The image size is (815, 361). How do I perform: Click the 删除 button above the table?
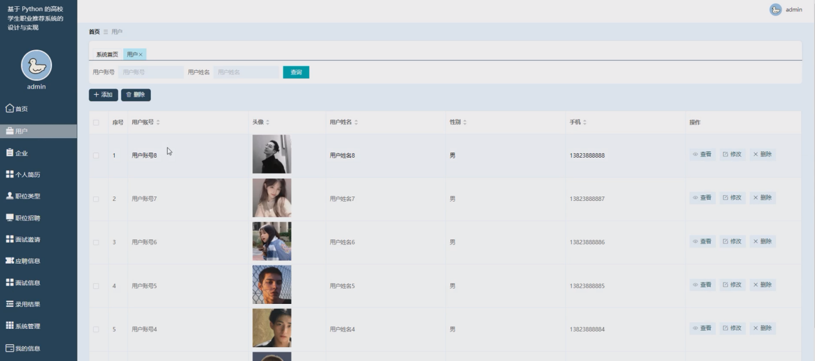(x=136, y=95)
